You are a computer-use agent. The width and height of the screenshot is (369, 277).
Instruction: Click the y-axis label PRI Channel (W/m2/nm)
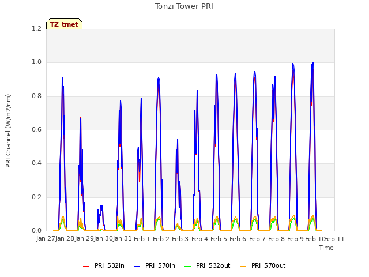pos(8,131)
